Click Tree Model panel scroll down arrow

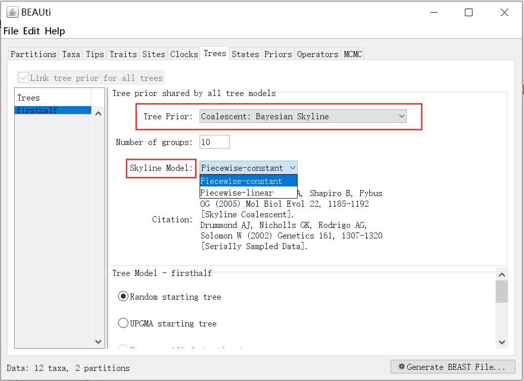(x=502, y=342)
